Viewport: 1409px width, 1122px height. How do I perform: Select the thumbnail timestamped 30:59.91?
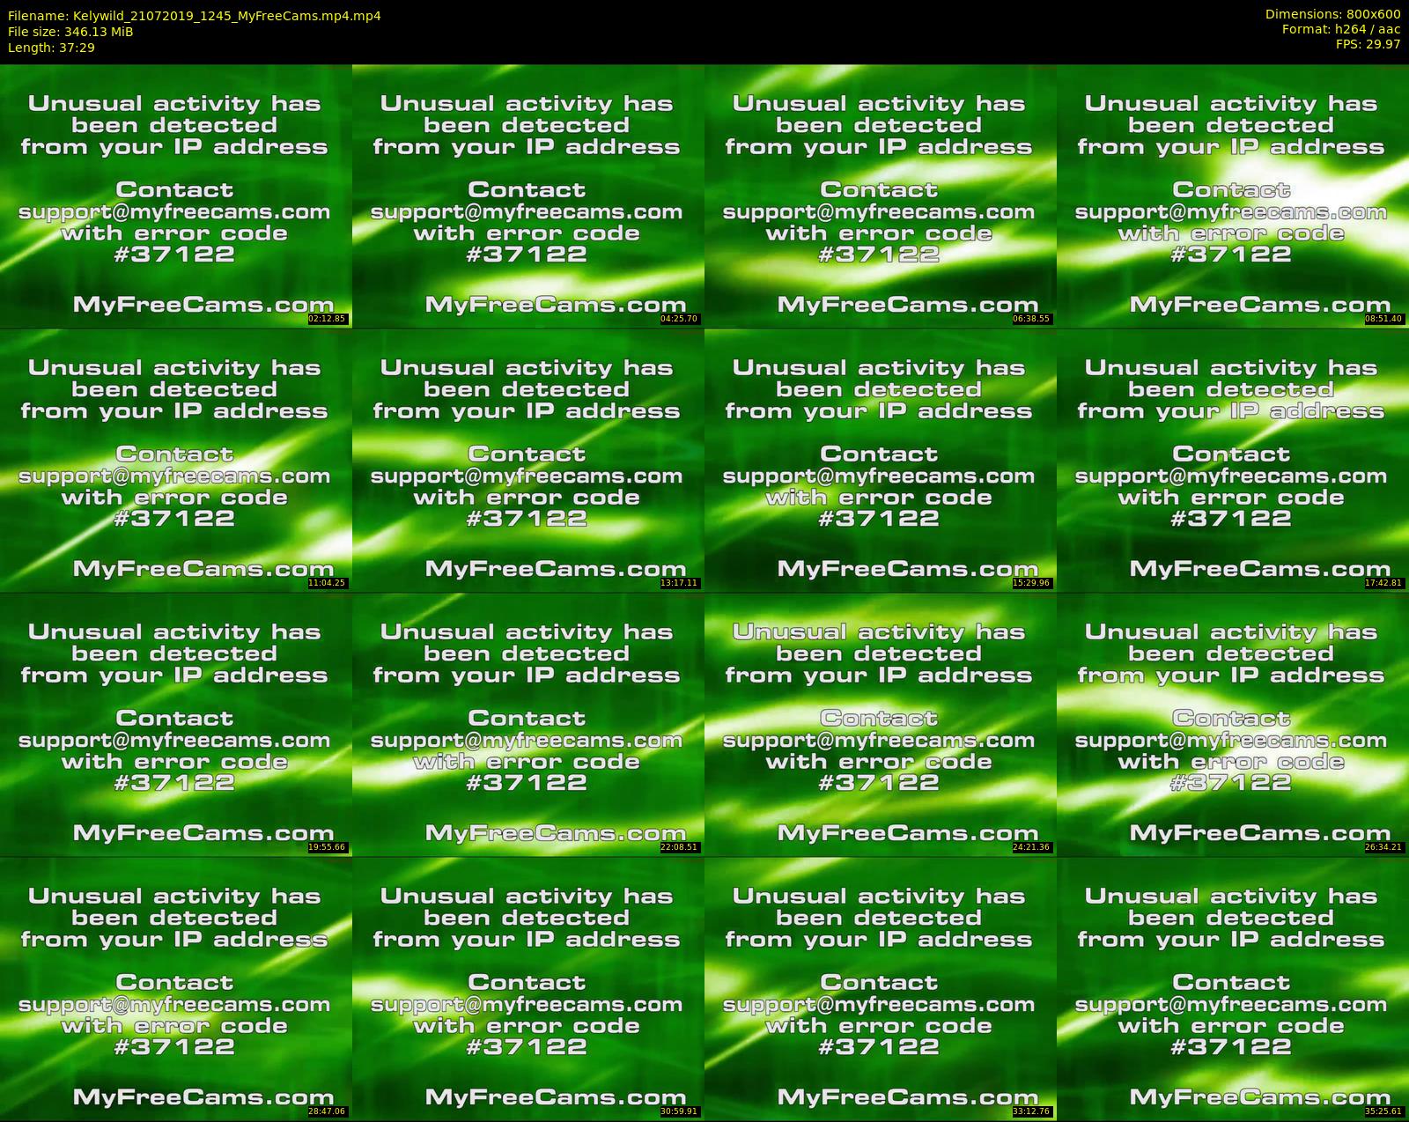tap(528, 988)
